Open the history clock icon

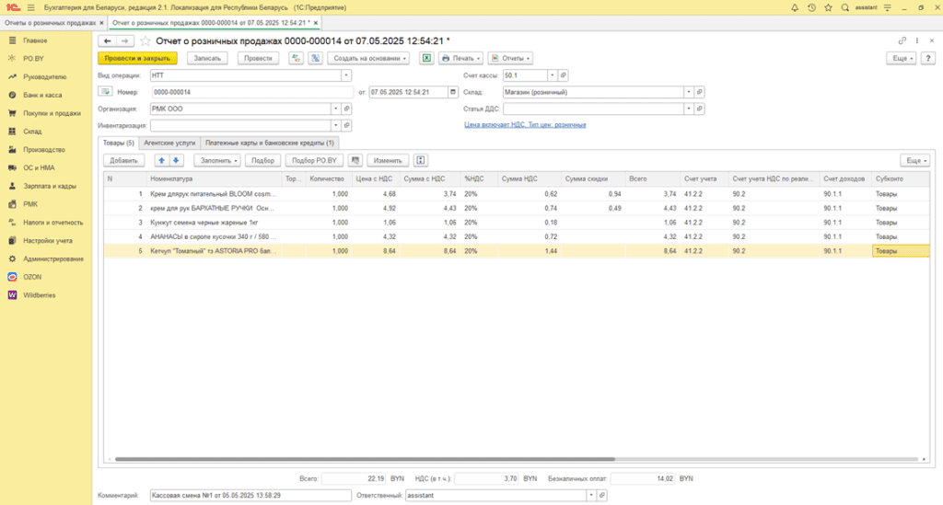(811, 7)
